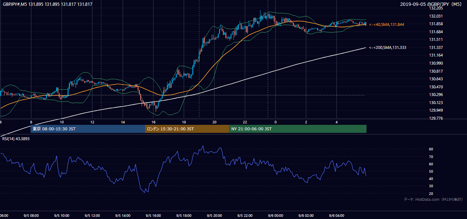This screenshot has width=467, height=219.
Task: Click RSI scale value 70
Action: click(431, 157)
